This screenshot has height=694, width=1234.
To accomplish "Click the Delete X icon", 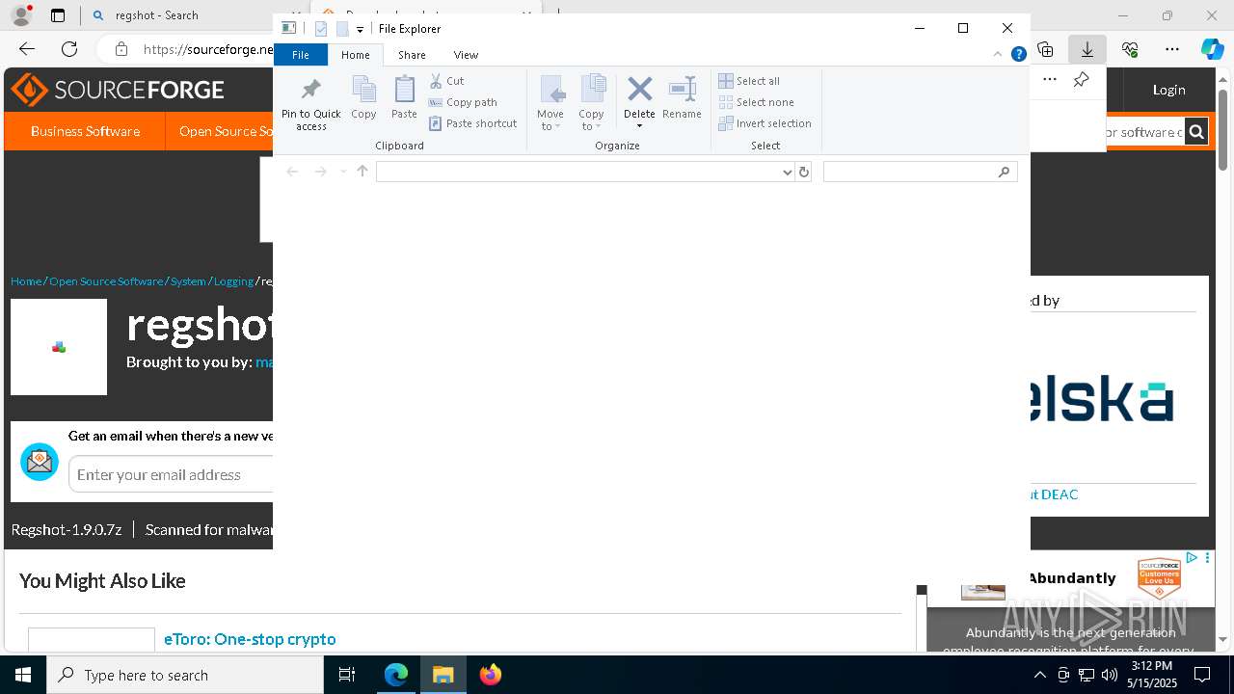I will [x=639, y=90].
